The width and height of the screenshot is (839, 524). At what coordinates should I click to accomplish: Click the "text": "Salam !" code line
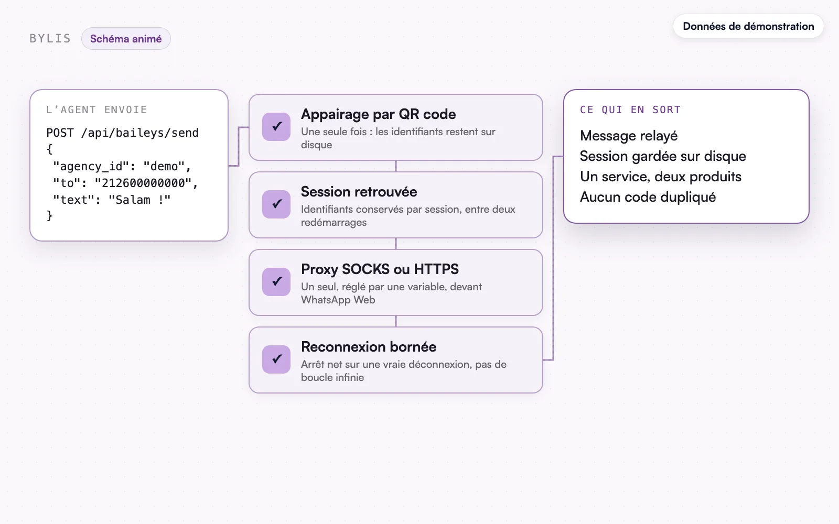(112, 200)
